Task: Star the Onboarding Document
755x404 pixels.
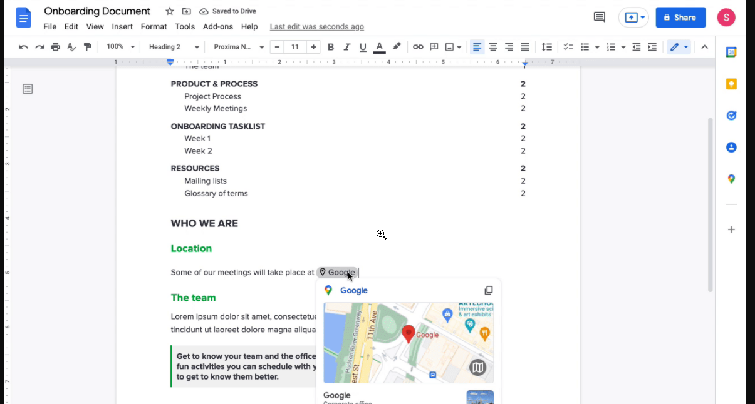Action: 170,11
